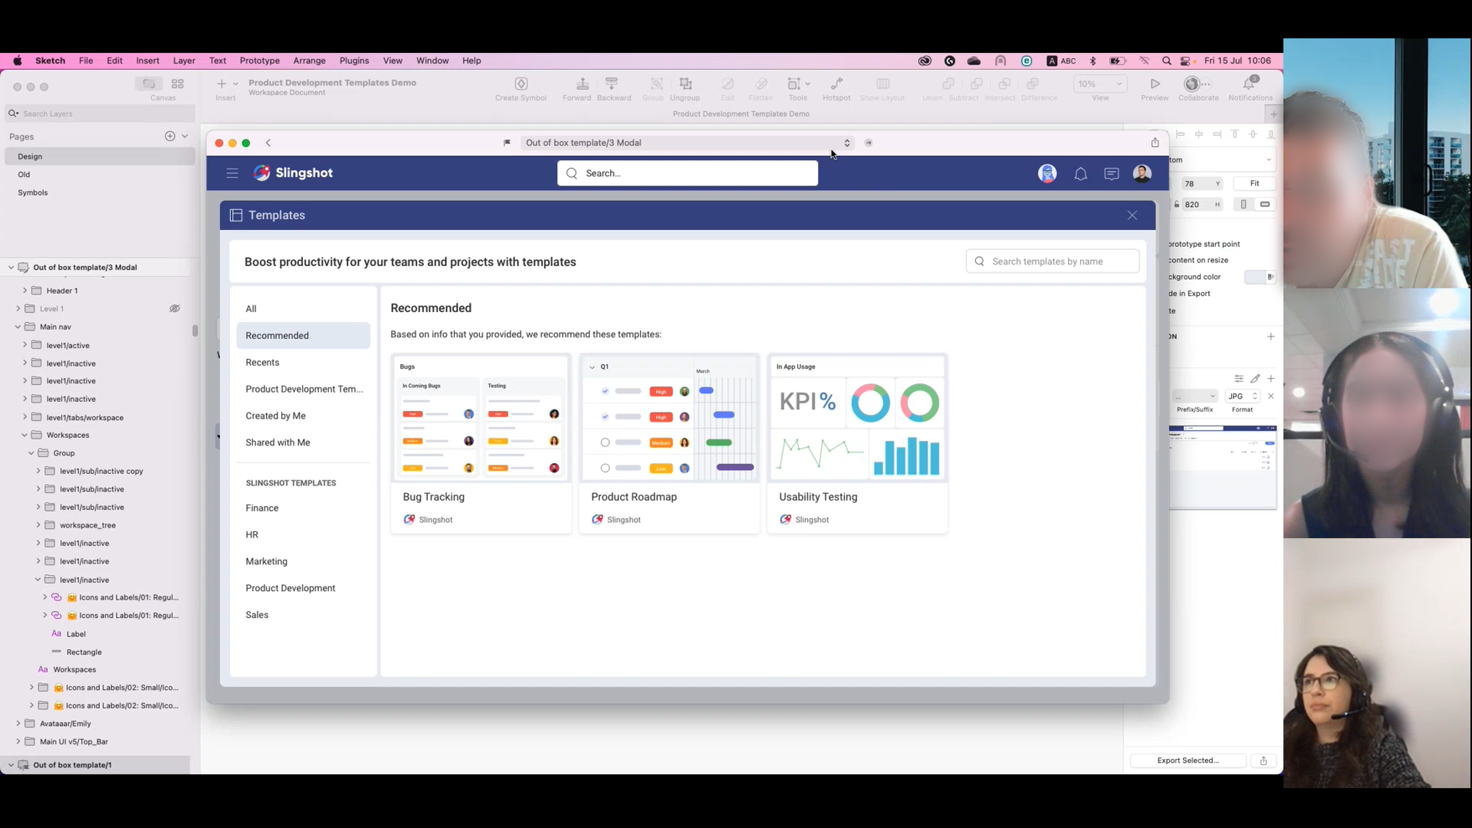This screenshot has height=828, width=1472.
Task: Open the Pages chevron dropdown
Action: point(184,136)
